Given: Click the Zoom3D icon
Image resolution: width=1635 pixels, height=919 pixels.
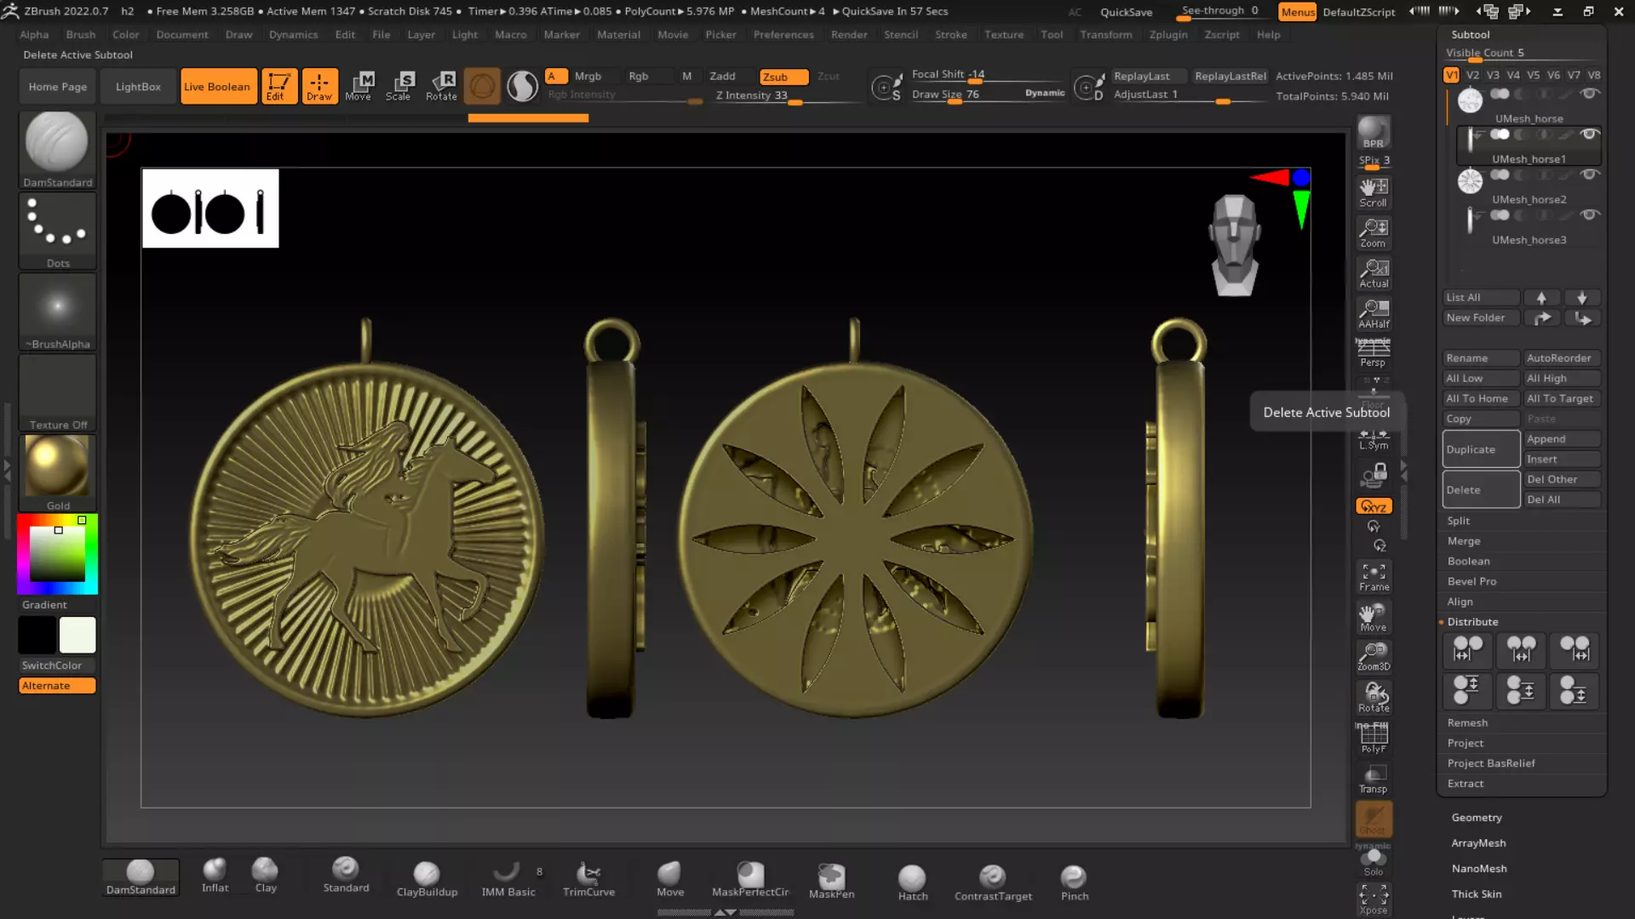Looking at the screenshot, I should 1373,657.
